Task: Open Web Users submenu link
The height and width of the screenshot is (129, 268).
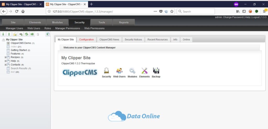Action: (34, 28)
